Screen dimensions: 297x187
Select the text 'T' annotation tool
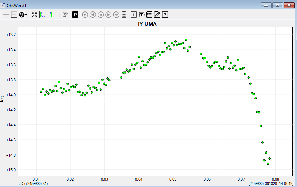142,15
